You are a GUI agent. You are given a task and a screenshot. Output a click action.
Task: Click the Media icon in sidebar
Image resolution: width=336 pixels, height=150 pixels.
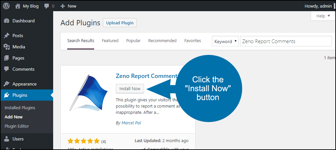pos(7,47)
